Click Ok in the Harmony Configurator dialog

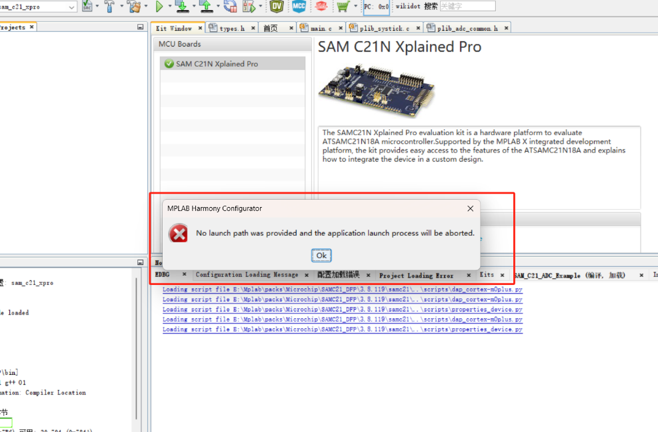[321, 255]
